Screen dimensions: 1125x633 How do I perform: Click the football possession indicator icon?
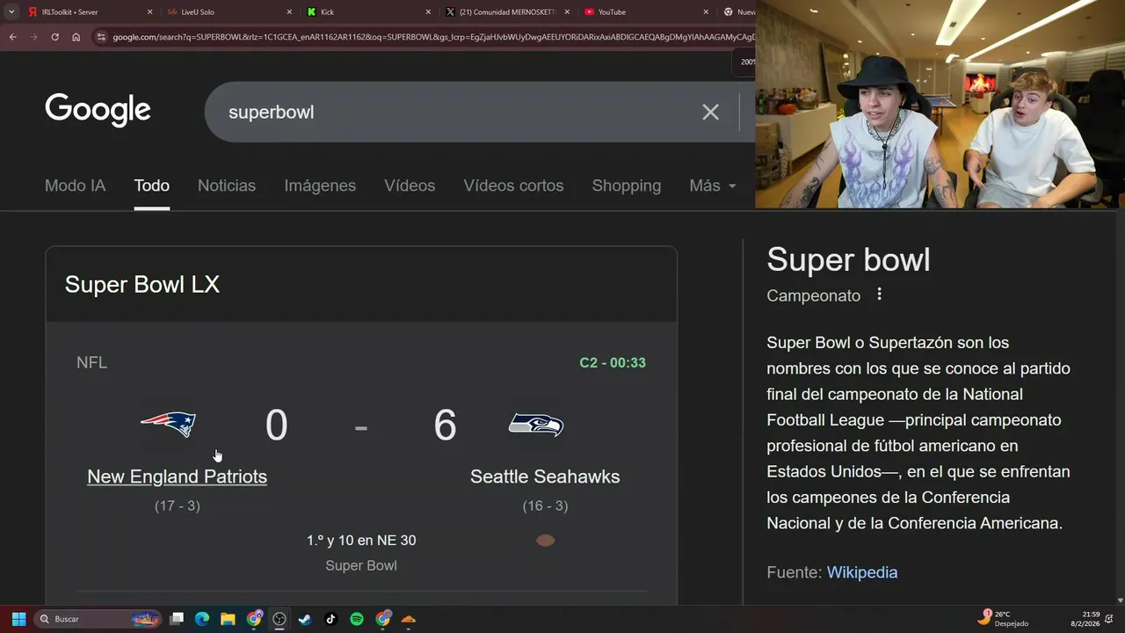[546, 541]
